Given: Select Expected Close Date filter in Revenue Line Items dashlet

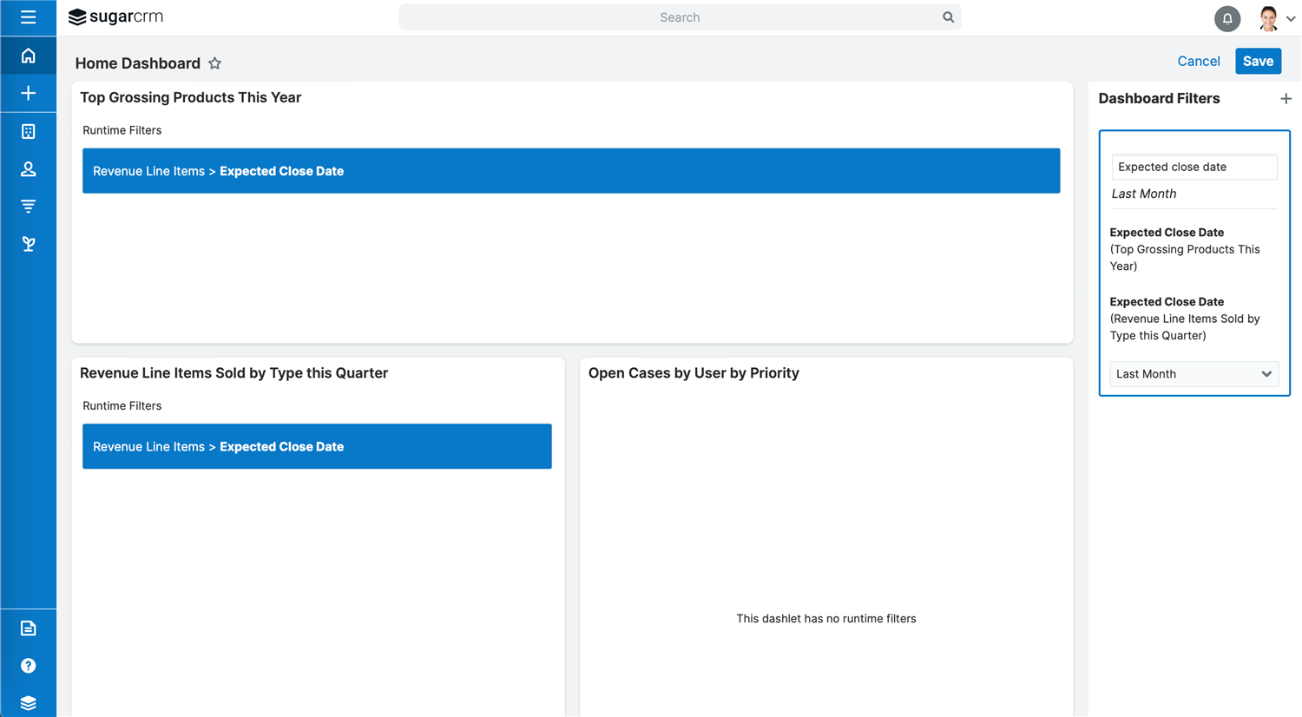Looking at the screenshot, I should pos(317,446).
